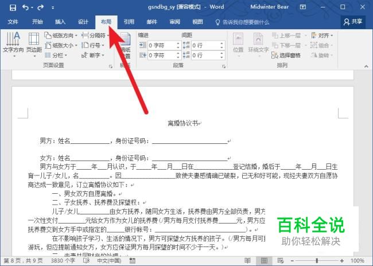Open Quick Access Toolbar customize dropdown
This screenshot has width=373, height=266.
(53, 7)
